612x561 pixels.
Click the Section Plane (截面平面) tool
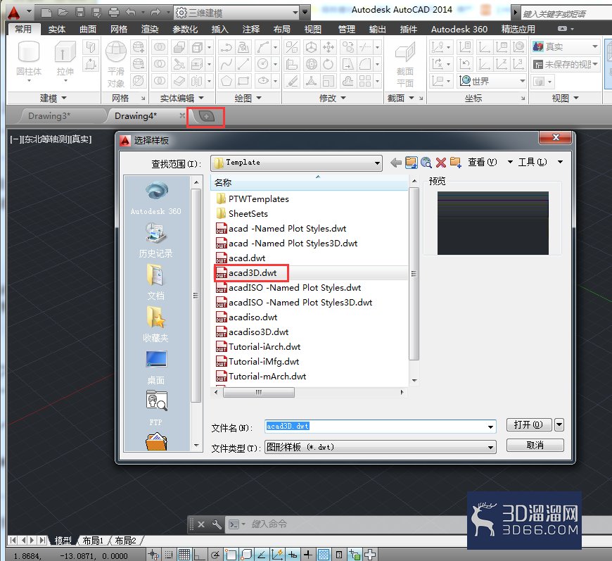[405, 65]
